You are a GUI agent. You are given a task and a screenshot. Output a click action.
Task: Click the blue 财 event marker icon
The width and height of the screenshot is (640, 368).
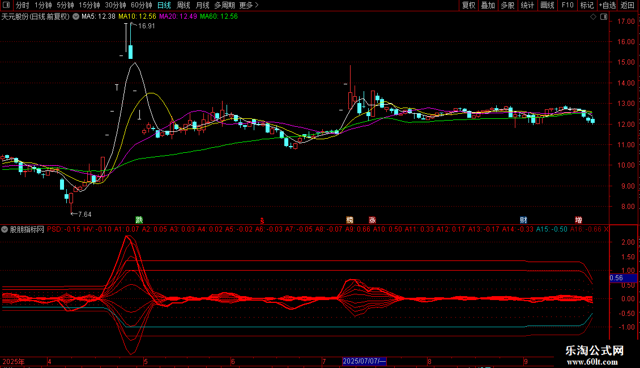click(524, 220)
